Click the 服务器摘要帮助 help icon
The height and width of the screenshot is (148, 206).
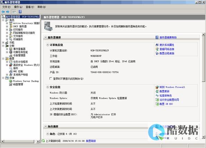[157, 37]
